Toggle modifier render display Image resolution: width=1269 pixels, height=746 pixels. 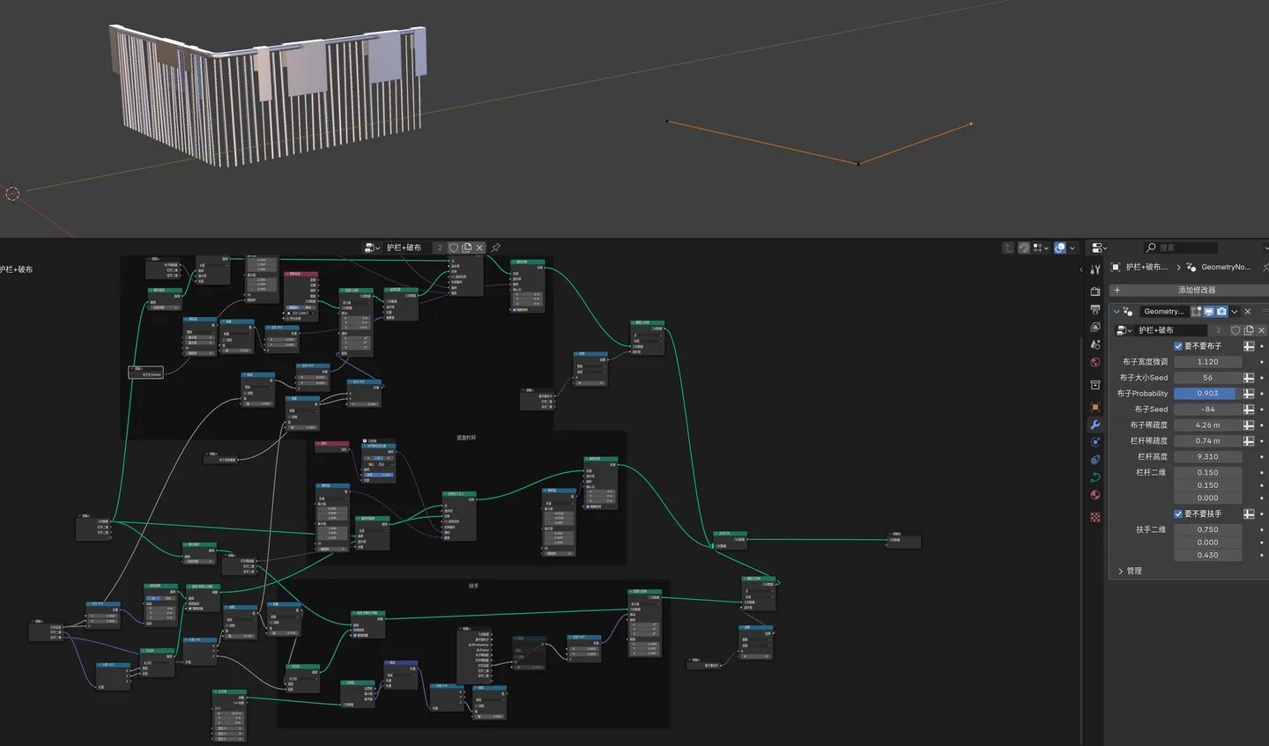click(1221, 311)
